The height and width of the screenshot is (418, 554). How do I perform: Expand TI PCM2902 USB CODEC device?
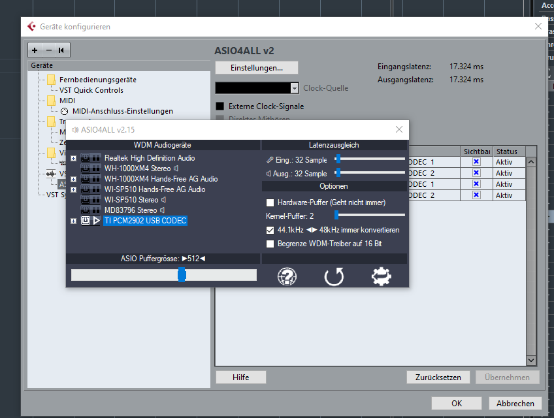73,221
